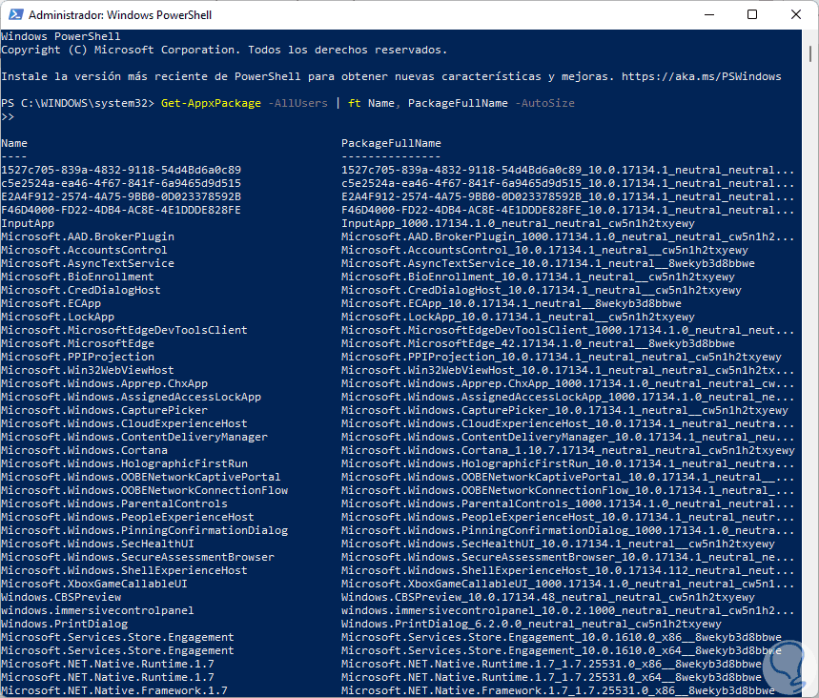
Task: Click the 'PackageFullName' column header
Action: click(391, 143)
